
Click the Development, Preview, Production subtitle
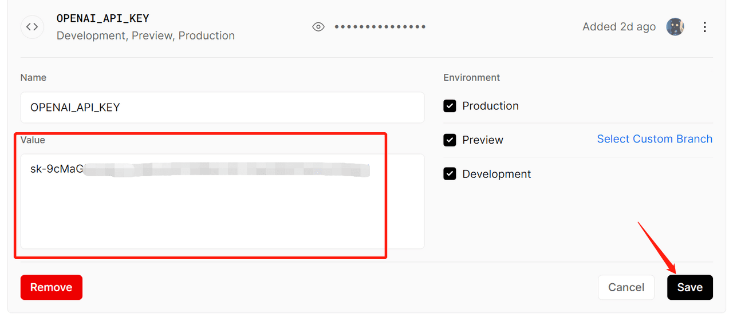145,35
